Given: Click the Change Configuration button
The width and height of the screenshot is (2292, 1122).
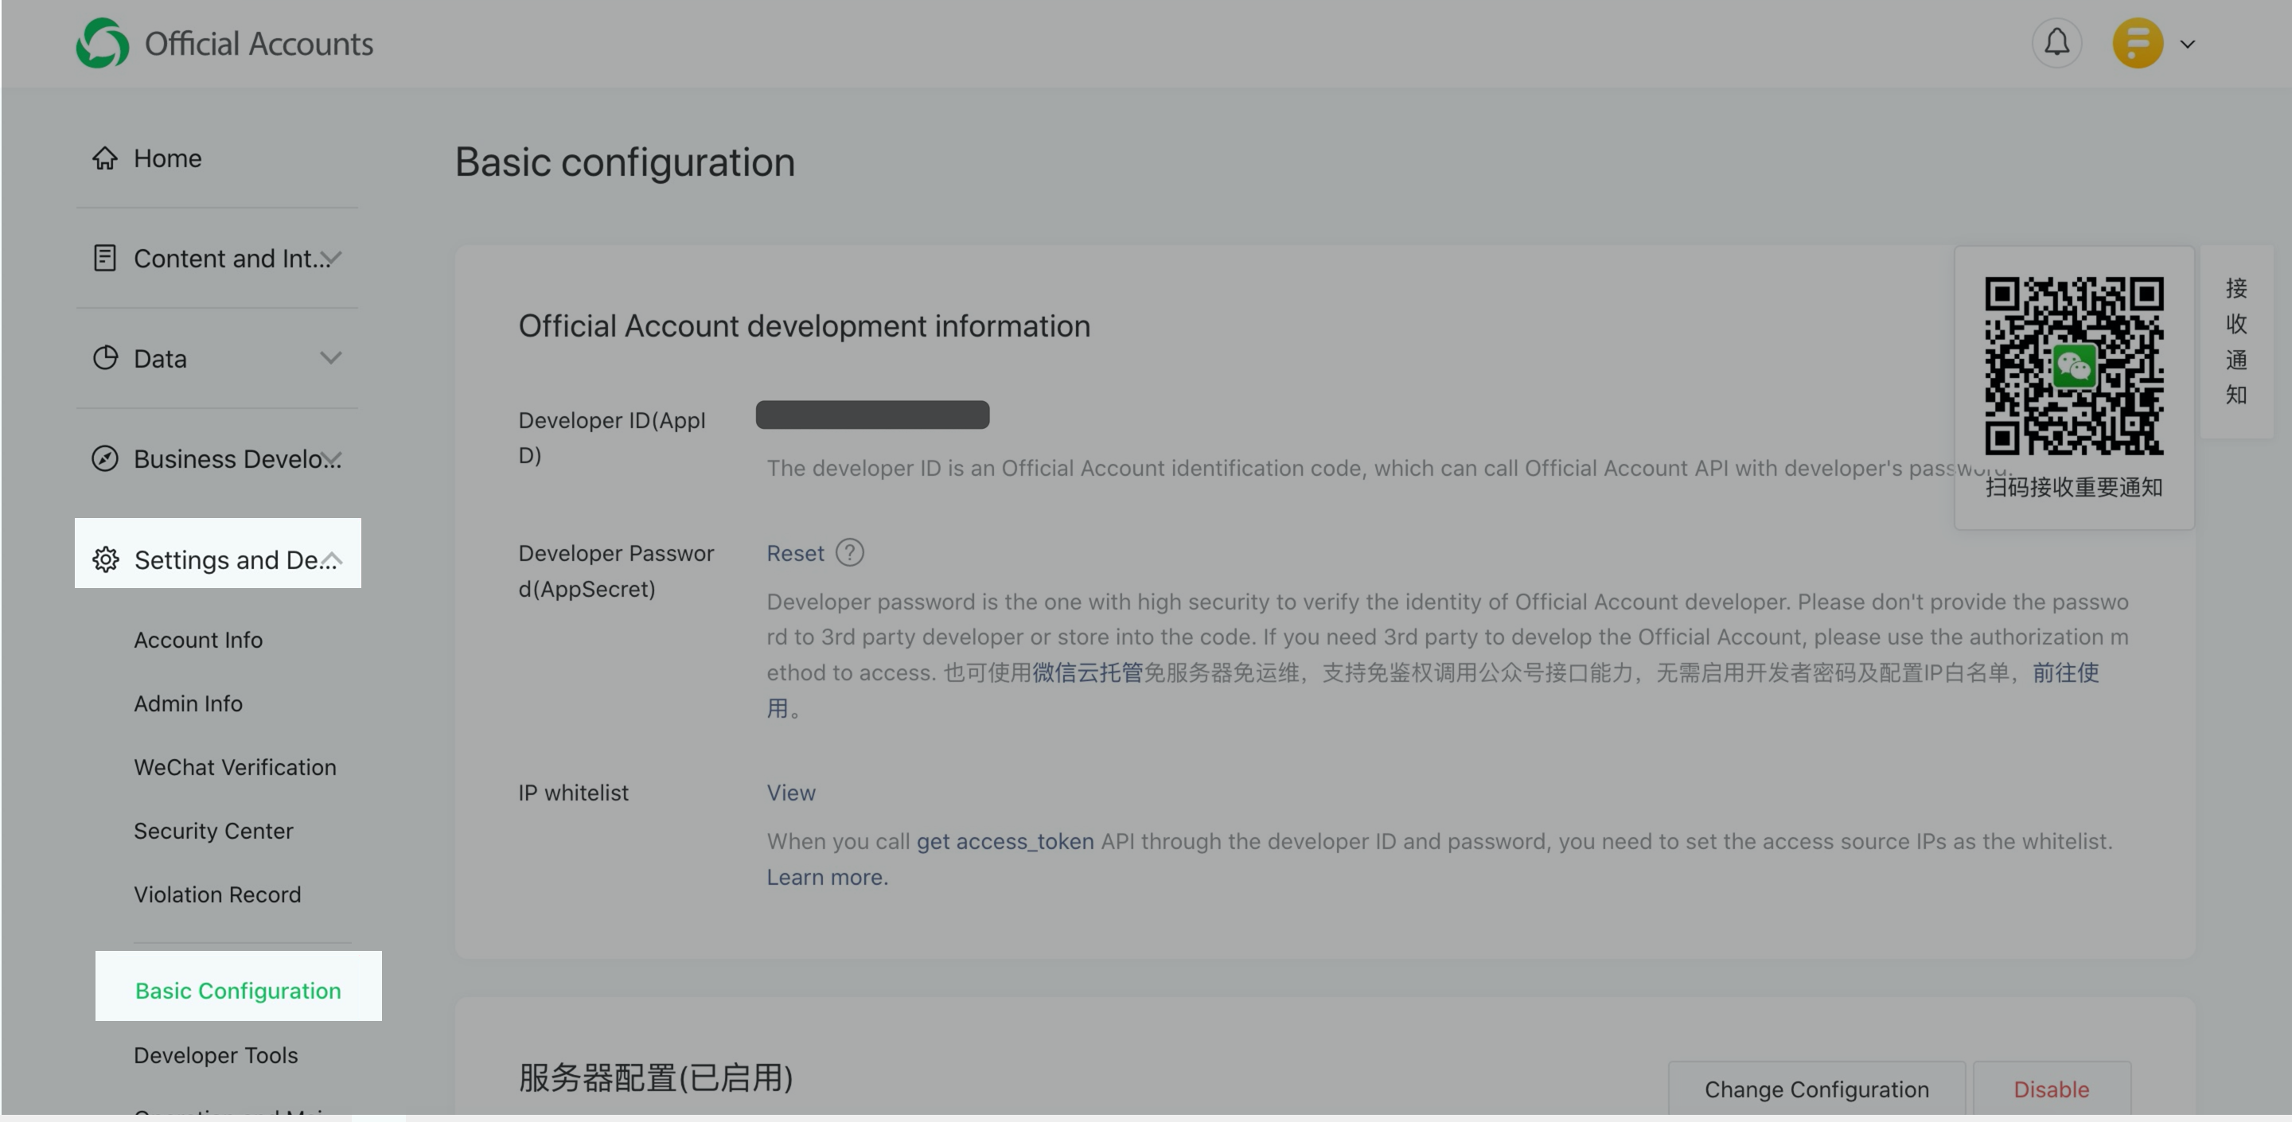Looking at the screenshot, I should click(1816, 1089).
